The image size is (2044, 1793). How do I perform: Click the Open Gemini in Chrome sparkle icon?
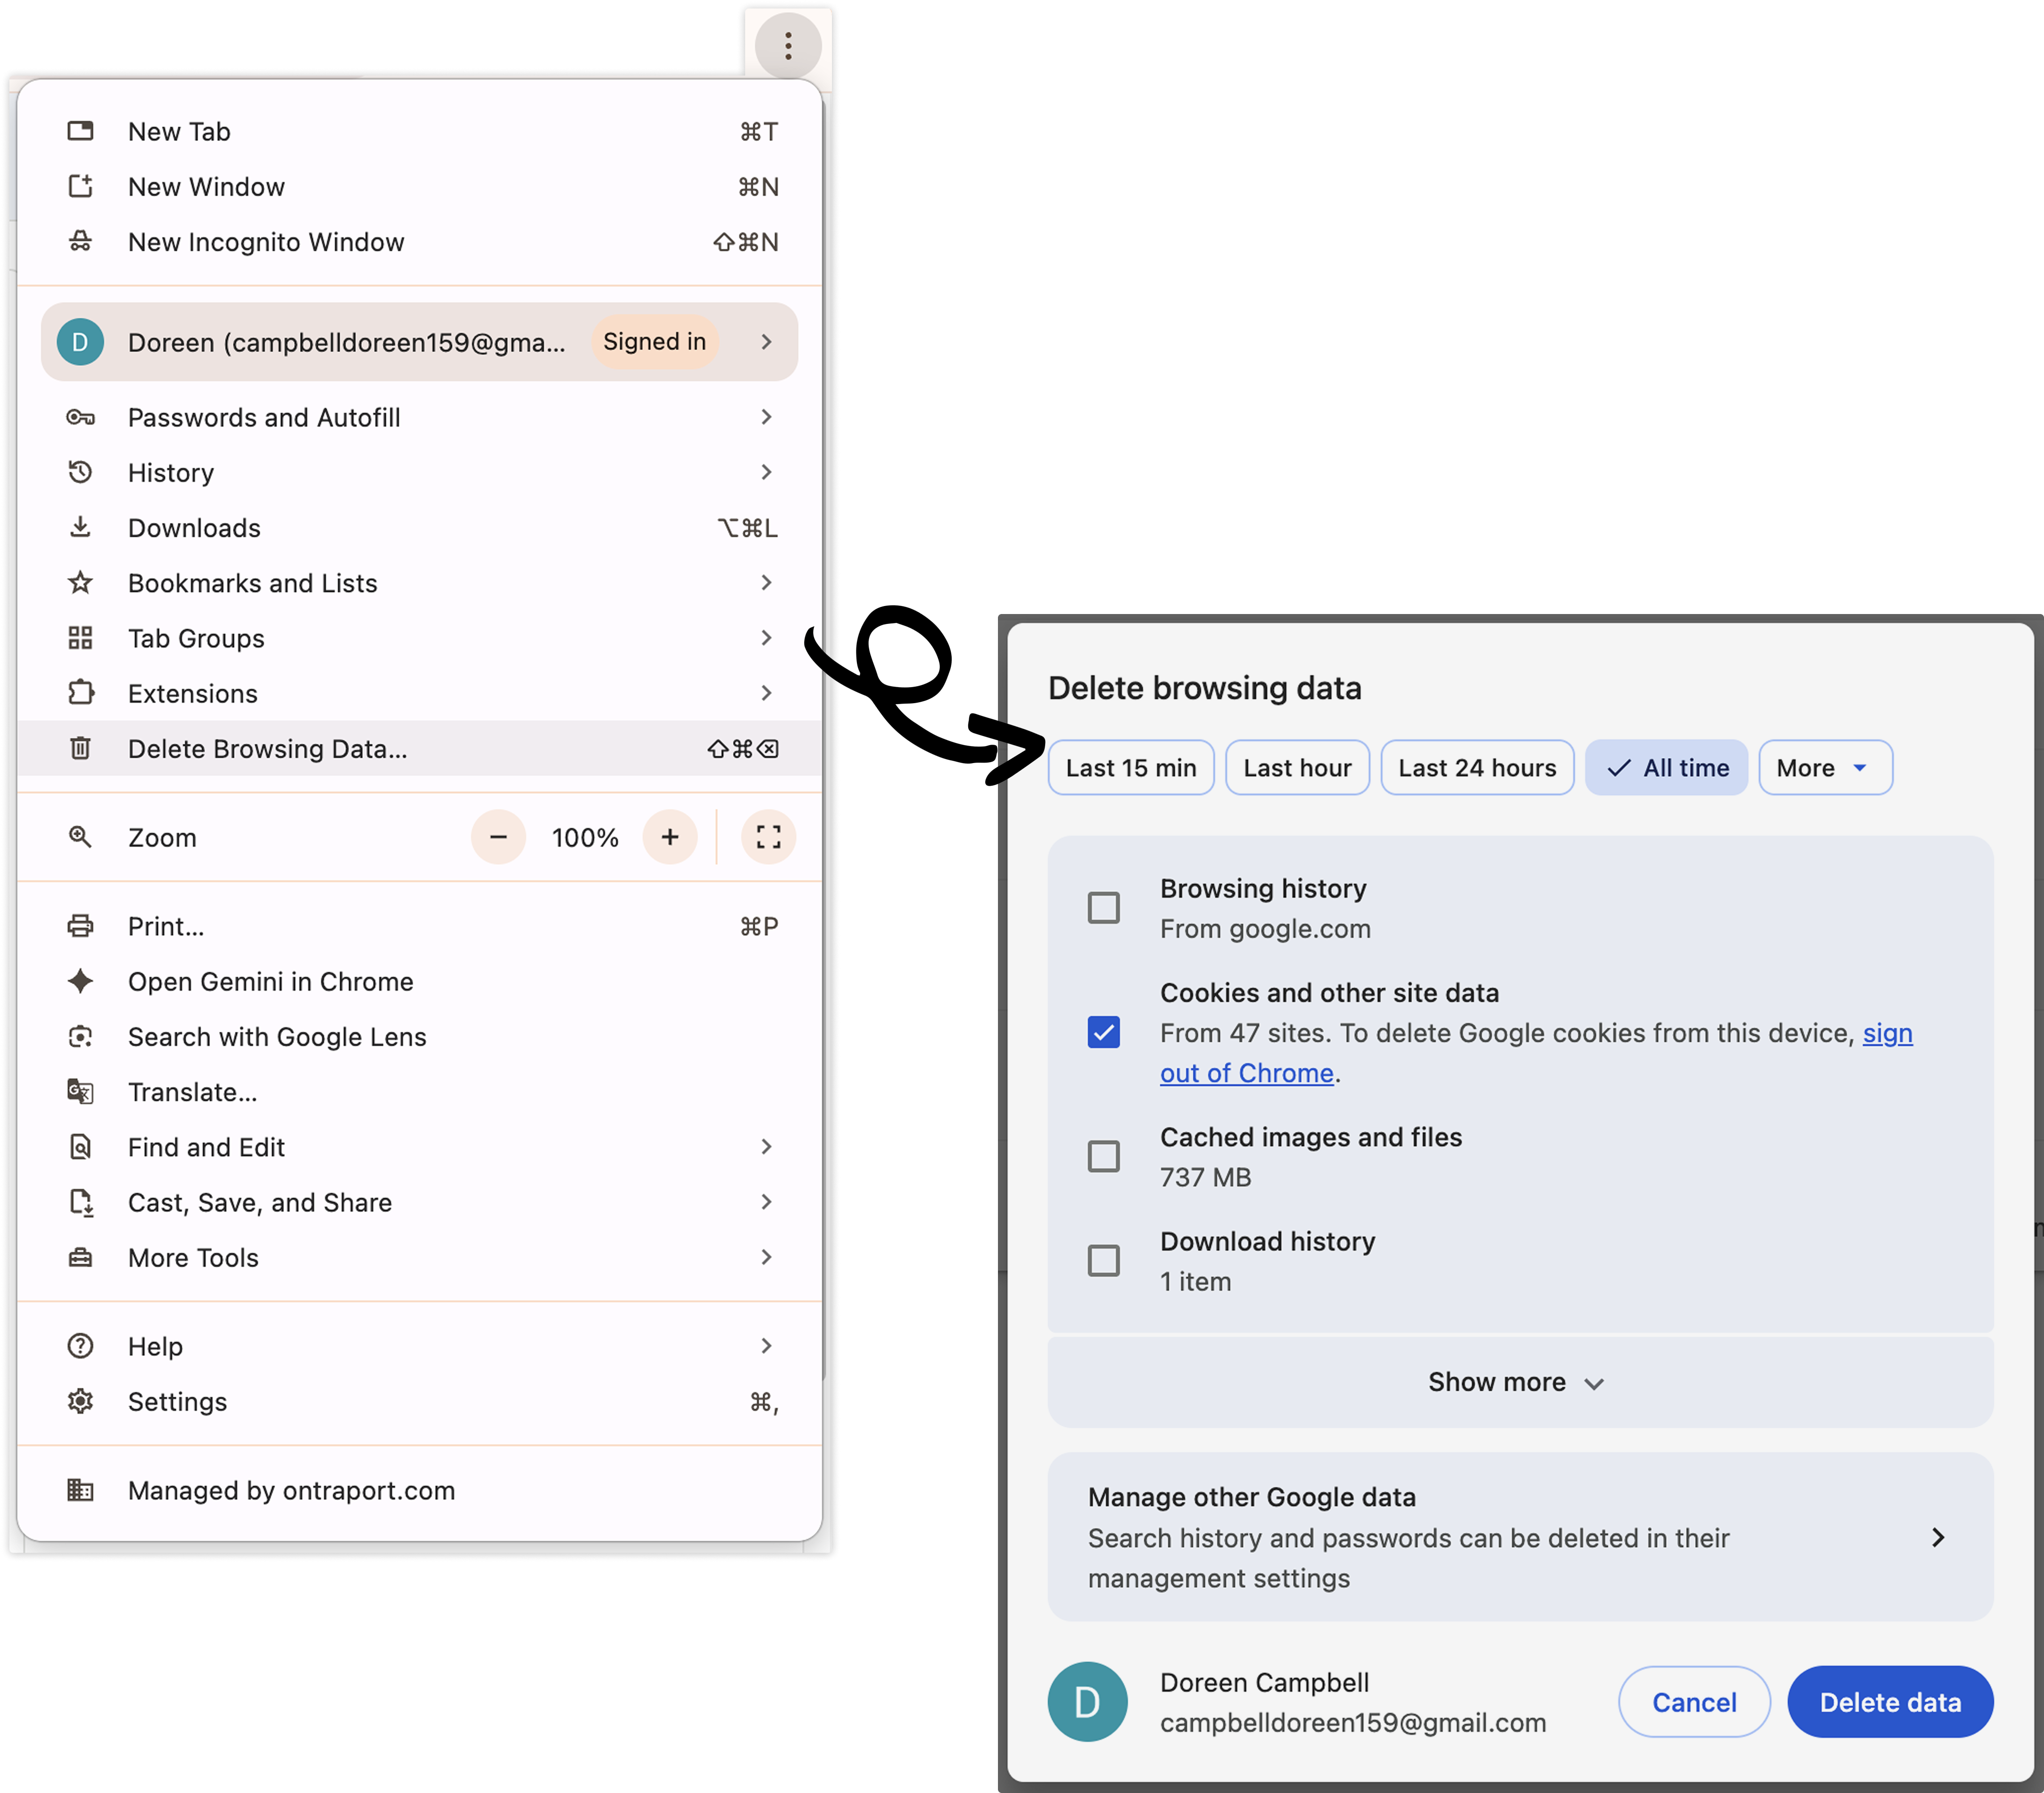tap(80, 981)
